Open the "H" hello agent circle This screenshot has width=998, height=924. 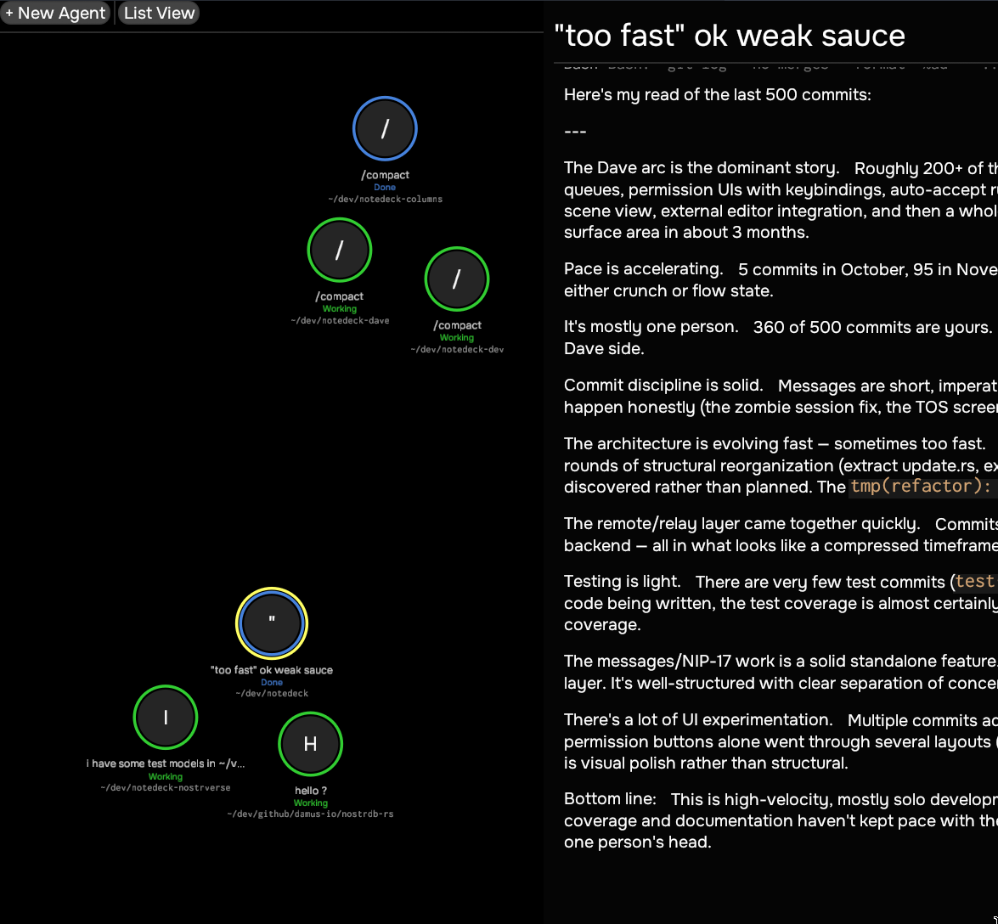tap(310, 744)
